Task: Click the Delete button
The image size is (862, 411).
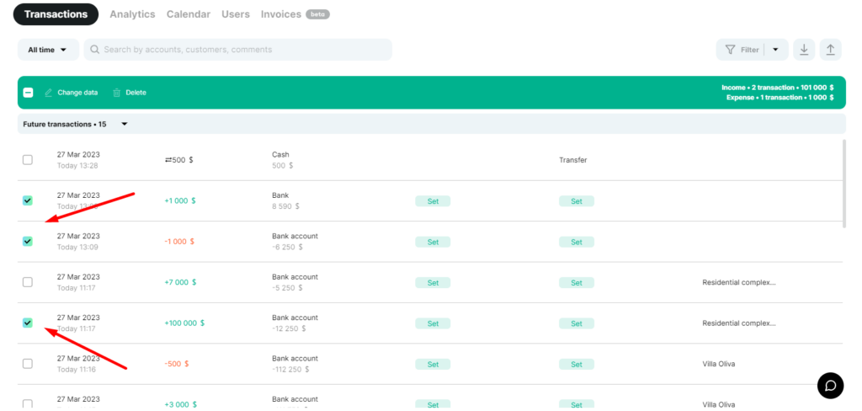Action: (x=130, y=93)
